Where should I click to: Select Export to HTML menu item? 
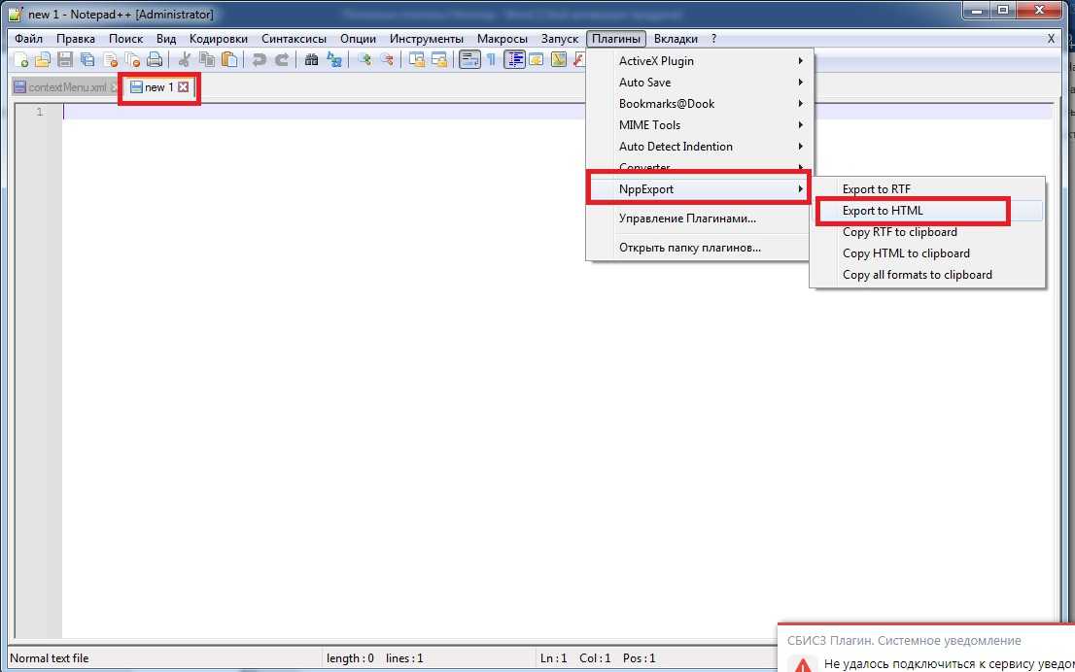click(883, 211)
